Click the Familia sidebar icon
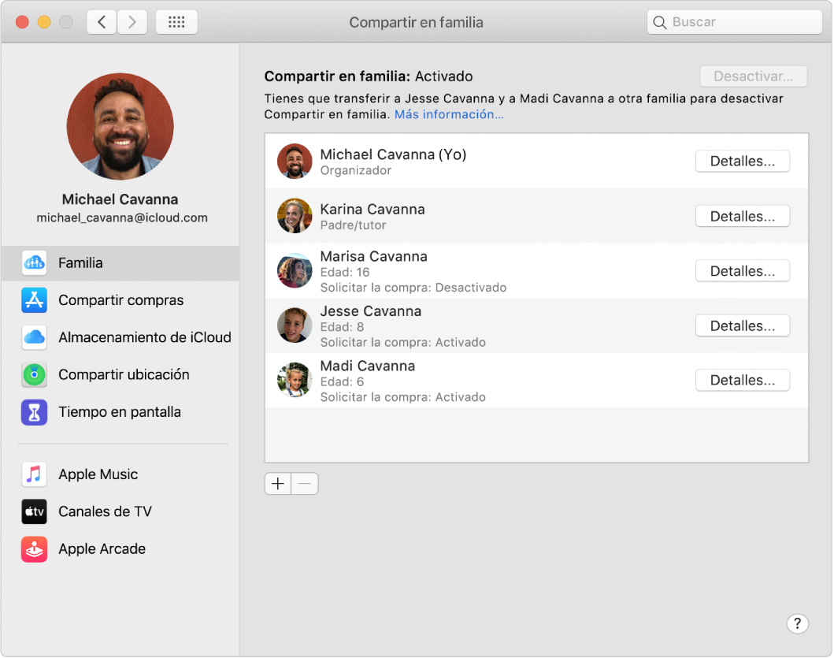Screen dimensions: 834x658 [x=34, y=263]
